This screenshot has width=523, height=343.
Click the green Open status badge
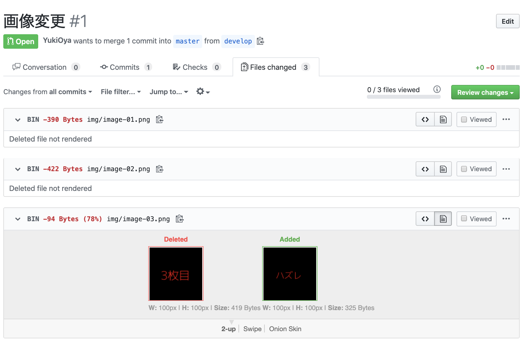(x=21, y=41)
